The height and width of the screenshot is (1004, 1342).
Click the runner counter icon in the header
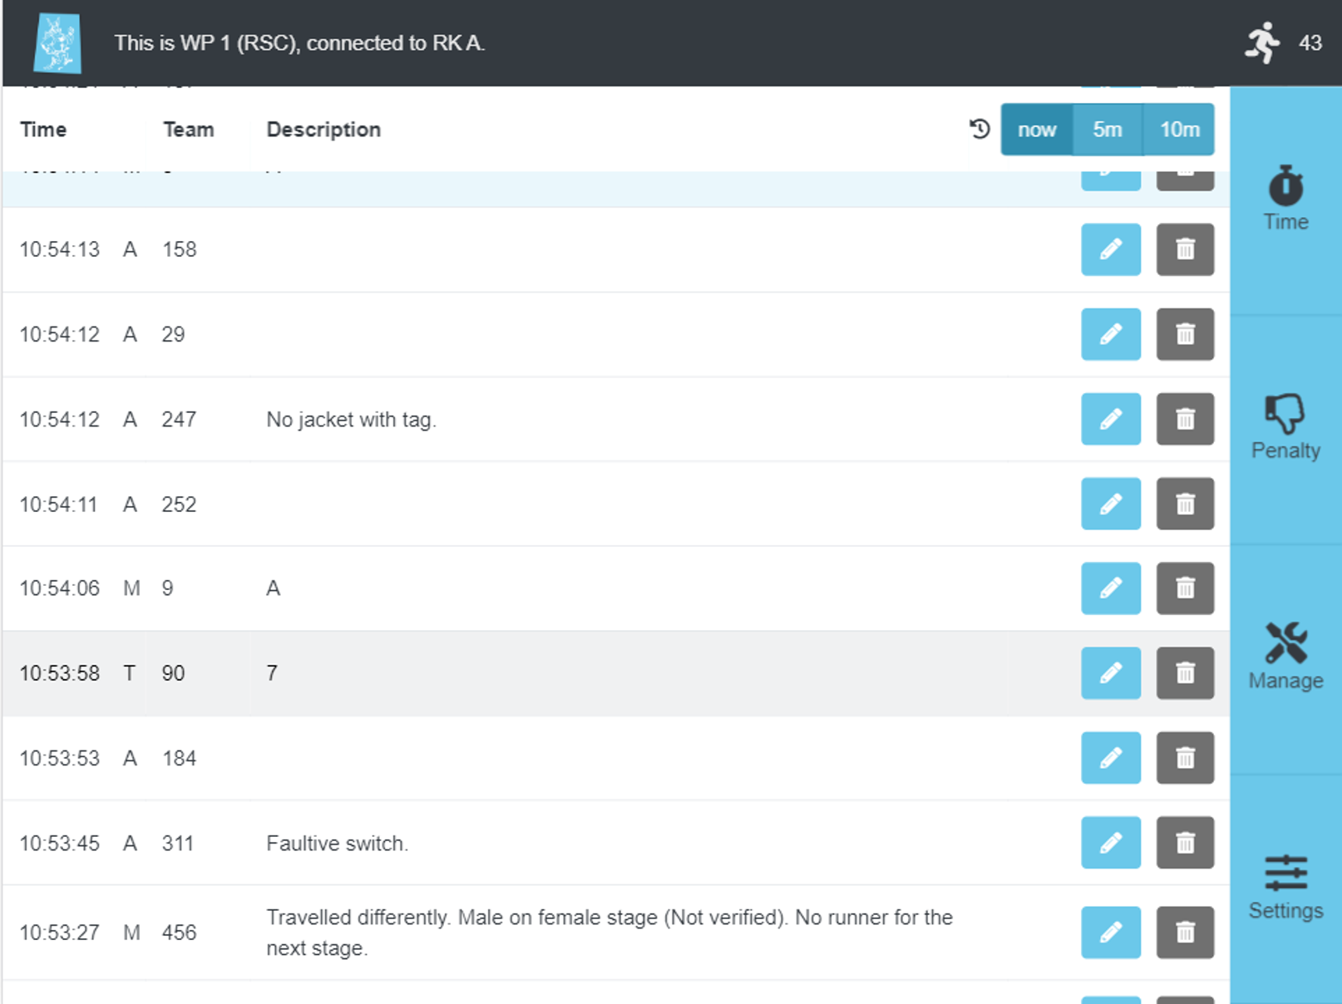click(1263, 42)
